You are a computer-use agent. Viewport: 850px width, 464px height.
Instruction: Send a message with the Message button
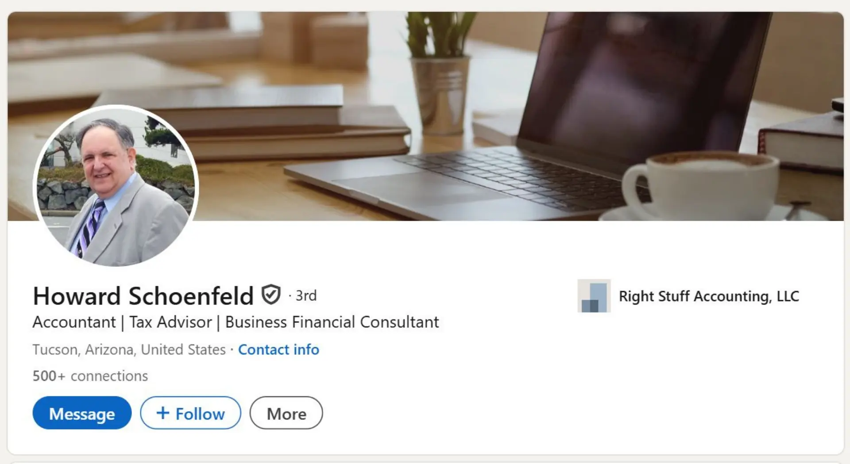click(x=82, y=413)
